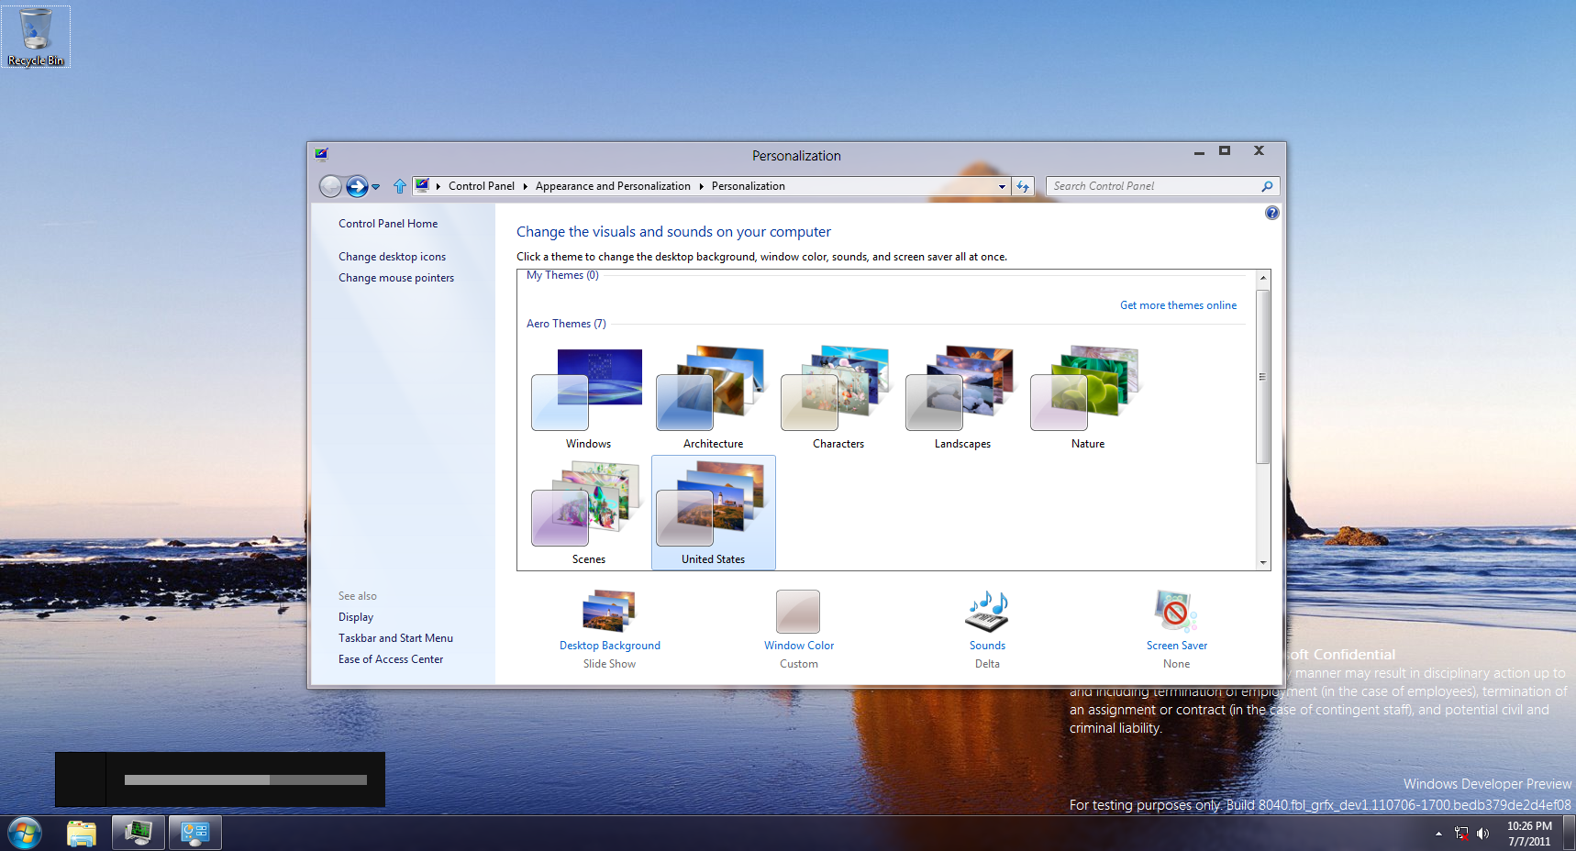Click the Delta sound scheme text

coord(987,664)
